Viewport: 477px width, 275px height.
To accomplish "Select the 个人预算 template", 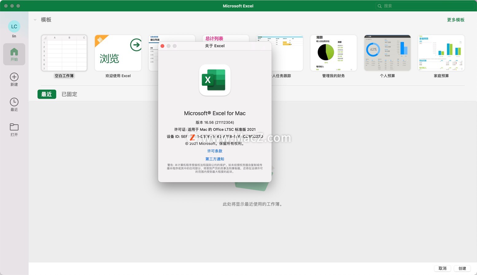I will [387, 53].
